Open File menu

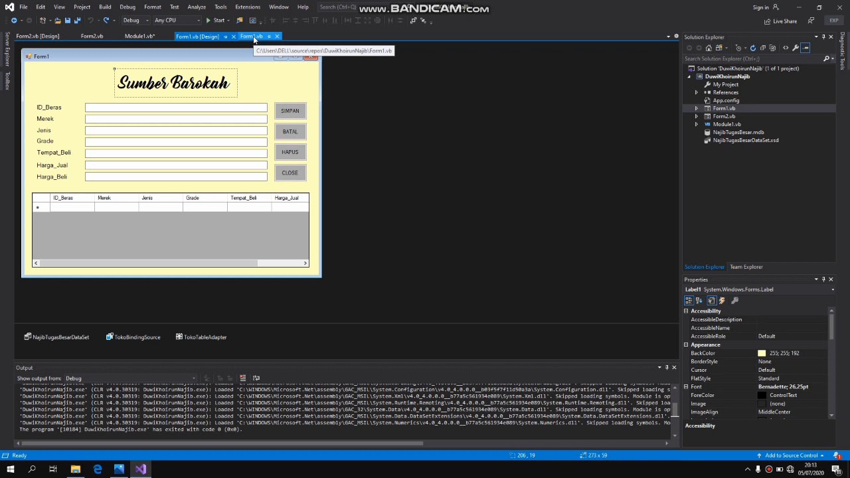(x=23, y=7)
